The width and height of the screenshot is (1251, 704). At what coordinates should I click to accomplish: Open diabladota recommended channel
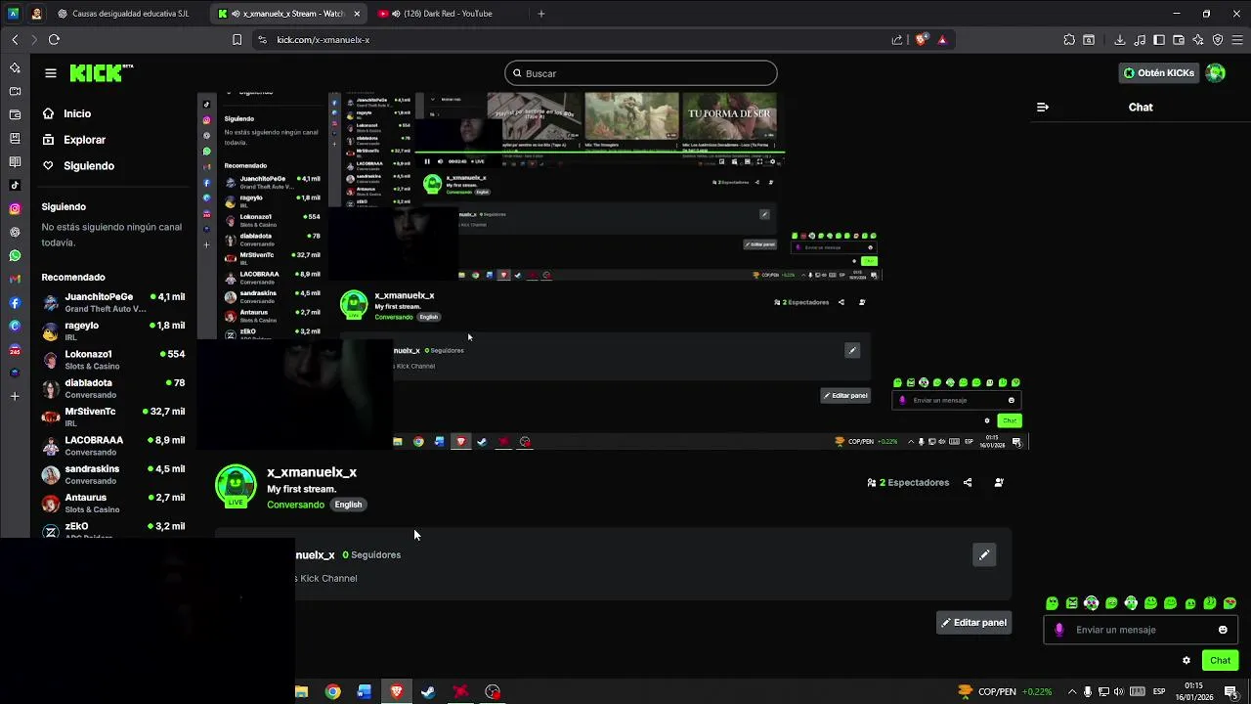113,388
